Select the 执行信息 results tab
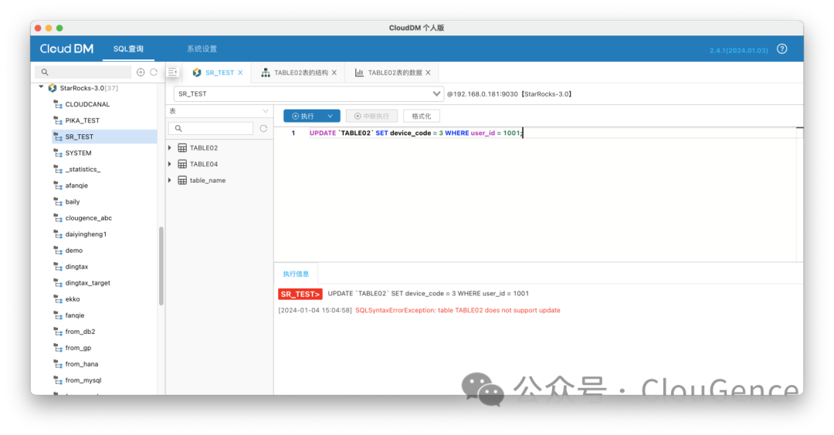 tap(296, 274)
